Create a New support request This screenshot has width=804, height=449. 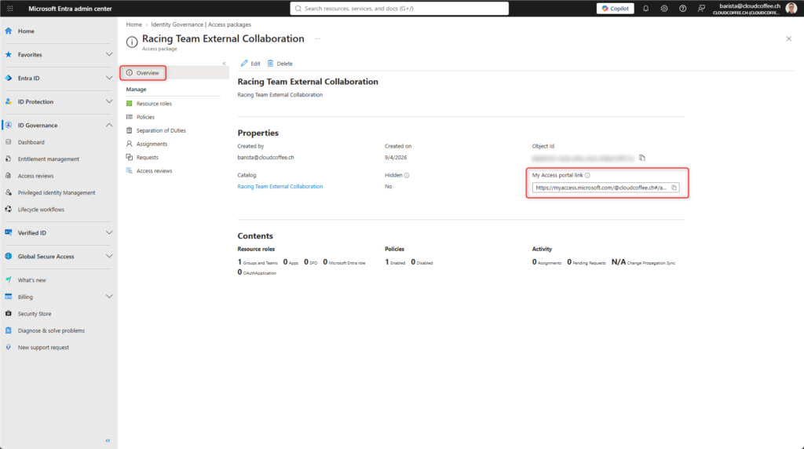click(x=43, y=348)
